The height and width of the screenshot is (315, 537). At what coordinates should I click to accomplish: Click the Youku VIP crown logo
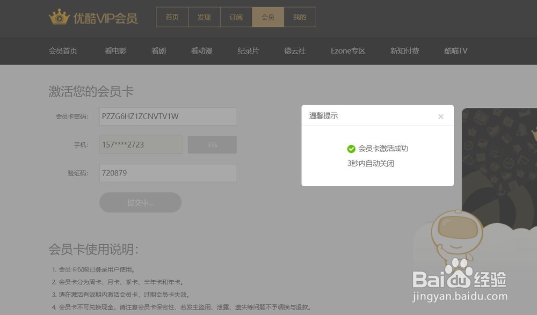59,17
